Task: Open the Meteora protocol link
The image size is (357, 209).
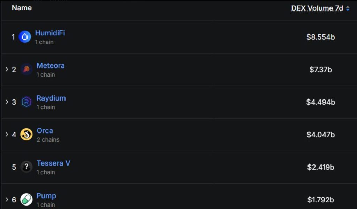Action: tap(51, 66)
